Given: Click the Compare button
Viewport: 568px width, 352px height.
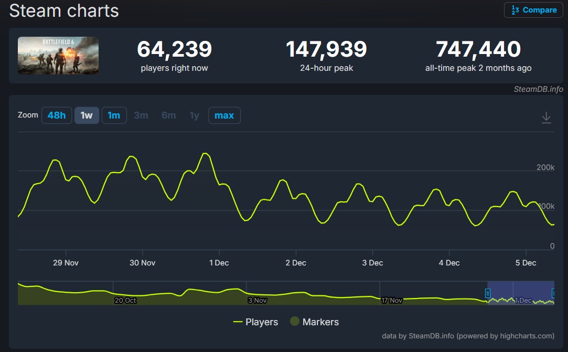Looking at the screenshot, I should point(533,10).
